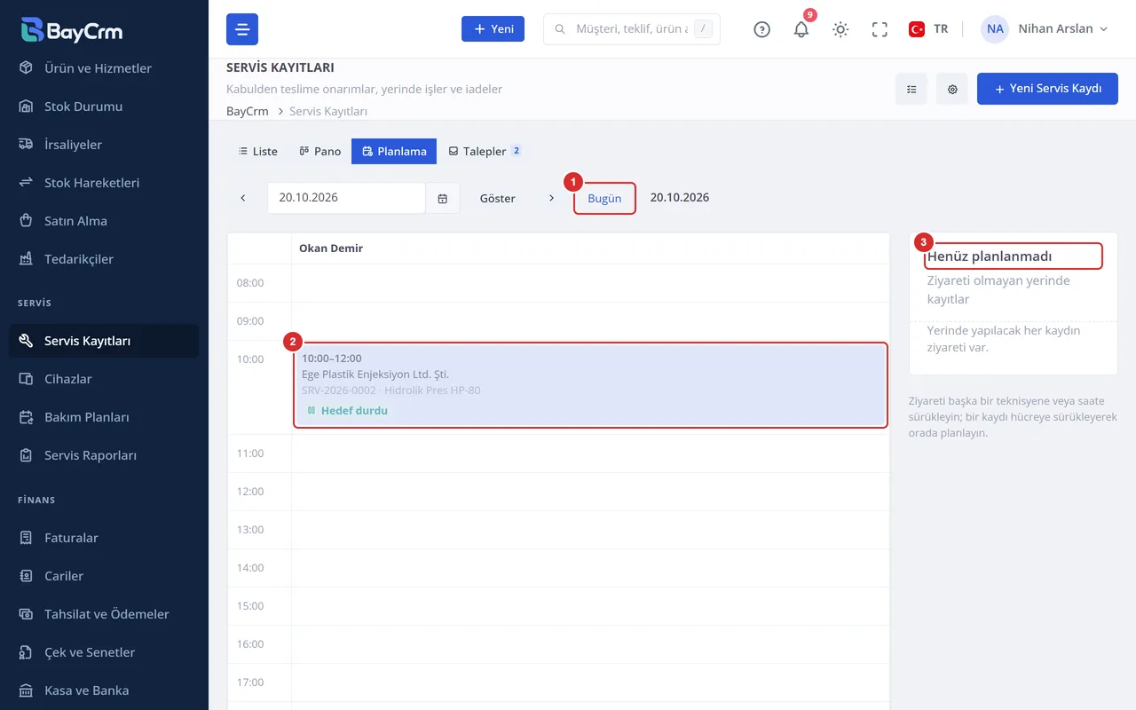Open Satın Alma in sidebar

pos(104,221)
